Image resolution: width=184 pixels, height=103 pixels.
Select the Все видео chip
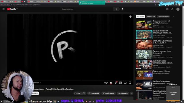(x=140, y=17)
